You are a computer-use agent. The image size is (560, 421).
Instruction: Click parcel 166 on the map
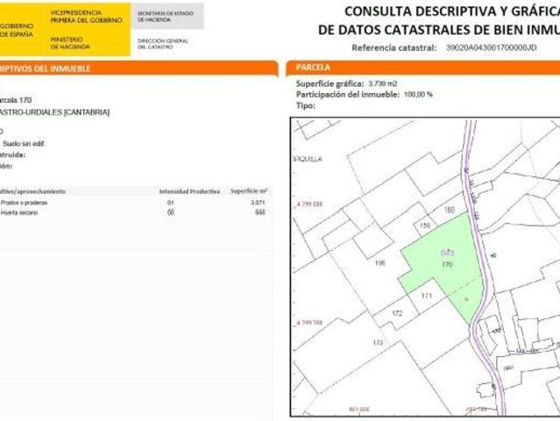click(x=379, y=262)
